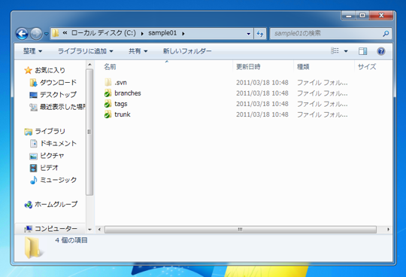Open the ライブラリに追加 menu
The height and width of the screenshot is (277, 406).
pyautogui.click(x=86, y=51)
